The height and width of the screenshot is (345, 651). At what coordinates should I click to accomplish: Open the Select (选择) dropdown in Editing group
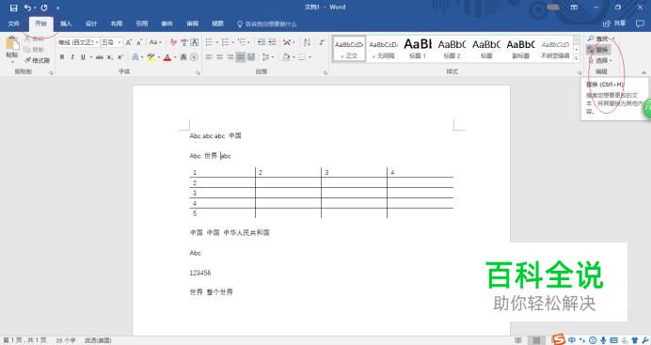[600, 60]
